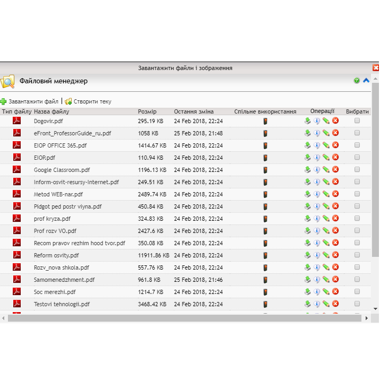Image resolution: width=380 pixels, height=380 pixels.
Task: Click the Вибрати column header
Action: [x=357, y=111]
